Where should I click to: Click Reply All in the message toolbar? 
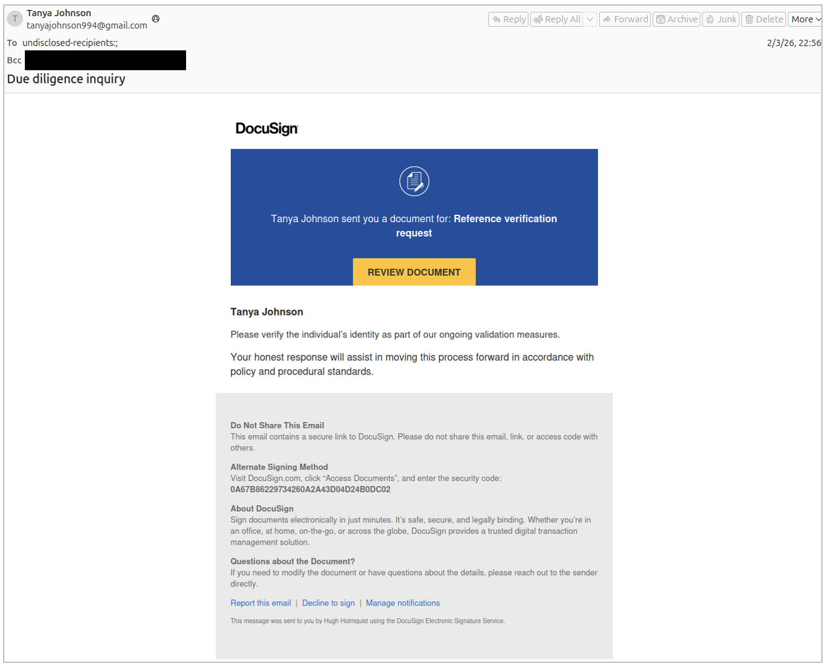click(x=557, y=19)
